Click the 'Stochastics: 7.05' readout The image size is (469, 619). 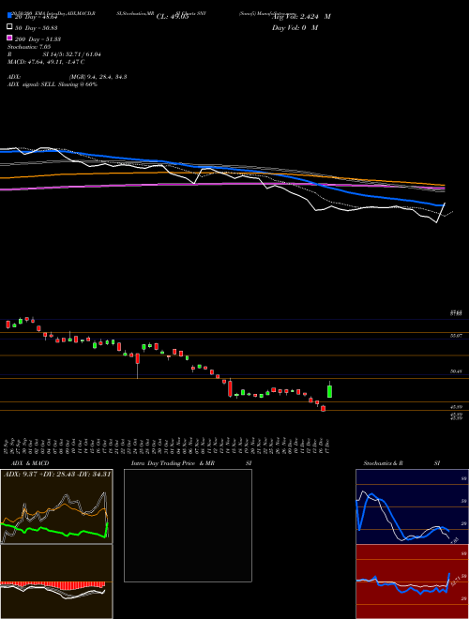(x=29, y=47)
